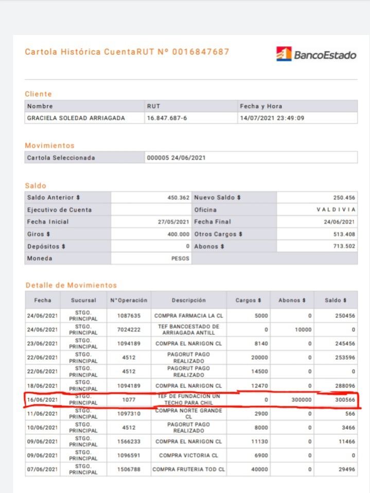Select the date '10/06/2021'
This screenshot has height=493, width=370.
click(42, 428)
